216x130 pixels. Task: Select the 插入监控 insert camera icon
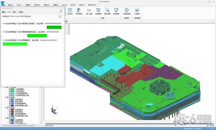89,11
